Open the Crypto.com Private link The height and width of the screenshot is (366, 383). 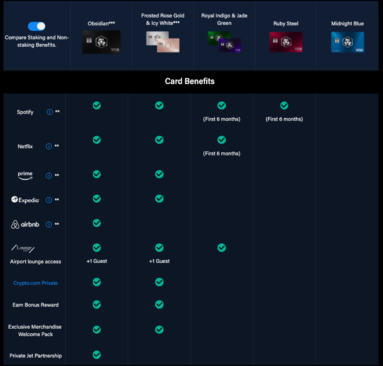click(x=35, y=283)
